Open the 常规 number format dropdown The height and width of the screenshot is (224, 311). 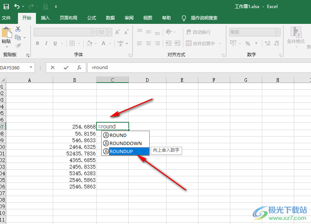(278, 32)
